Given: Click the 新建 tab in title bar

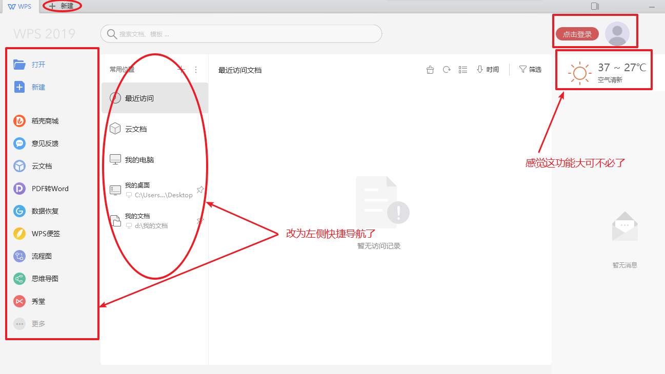Looking at the screenshot, I should click(62, 6).
